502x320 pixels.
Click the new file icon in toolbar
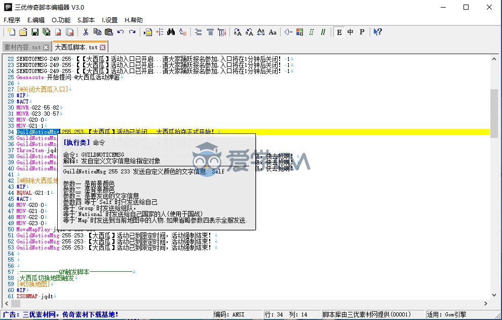pos(12,32)
